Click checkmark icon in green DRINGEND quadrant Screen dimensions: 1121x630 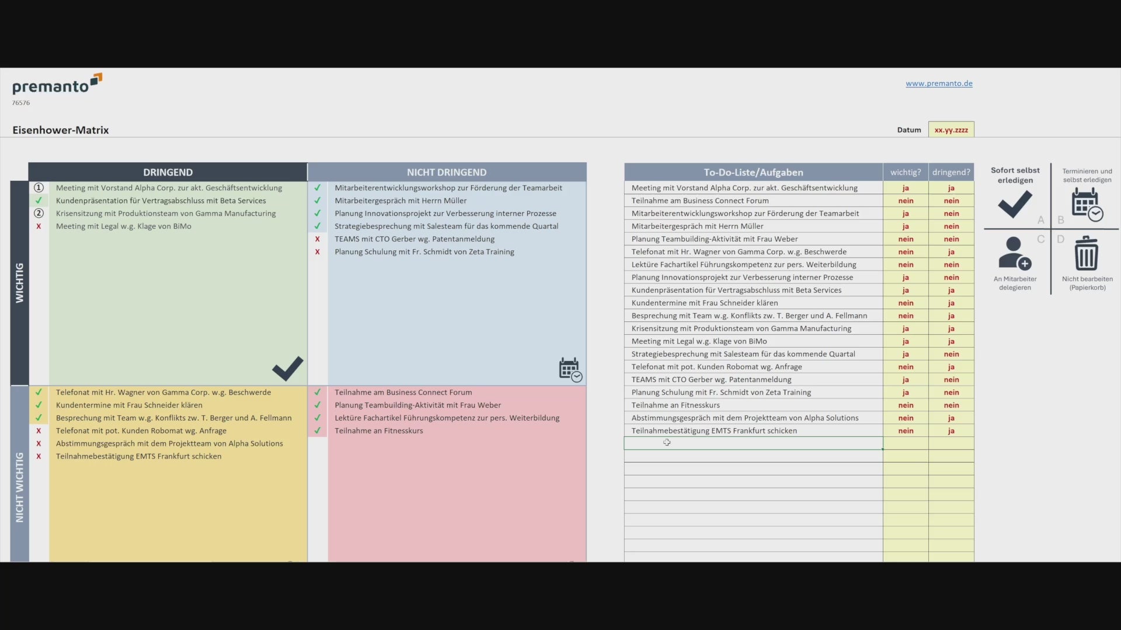click(287, 368)
